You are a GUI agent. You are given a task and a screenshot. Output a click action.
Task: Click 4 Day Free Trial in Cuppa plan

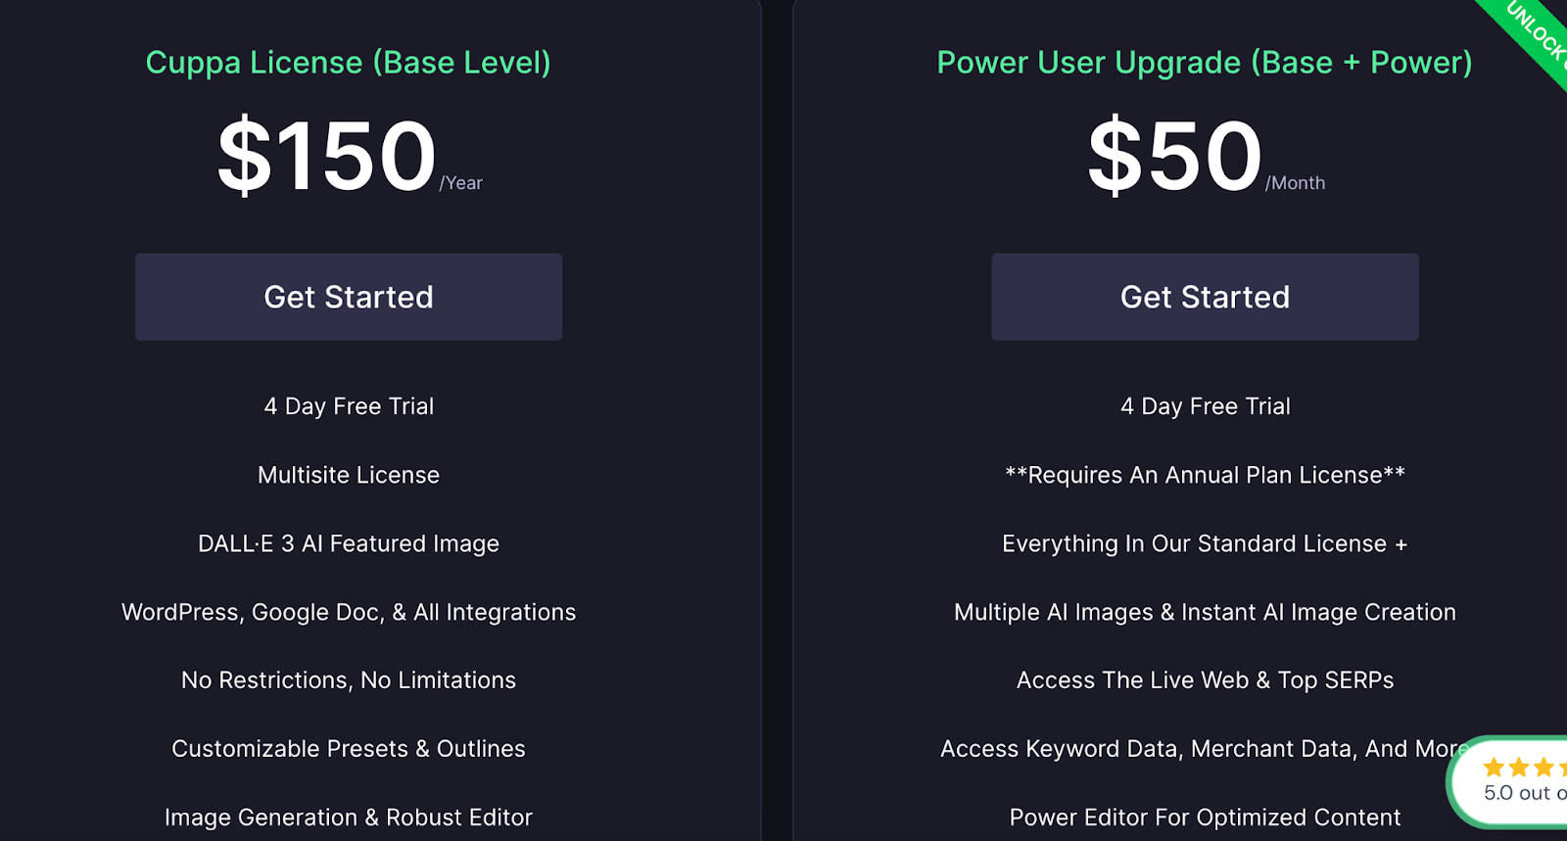pos(349,406)
